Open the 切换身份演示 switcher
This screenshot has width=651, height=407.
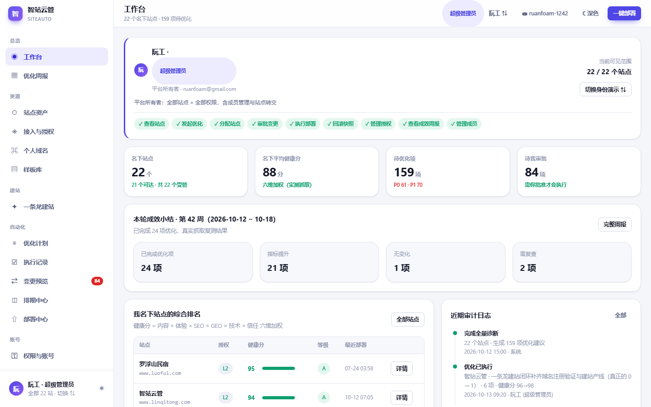pos(605,90)
